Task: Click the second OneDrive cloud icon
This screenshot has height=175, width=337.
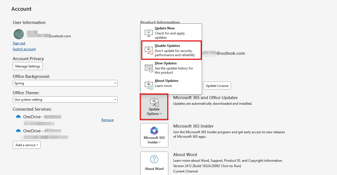Action: 18,131
